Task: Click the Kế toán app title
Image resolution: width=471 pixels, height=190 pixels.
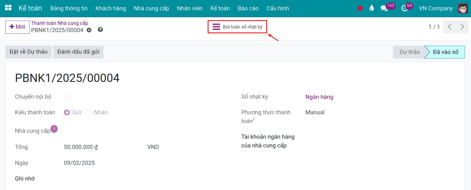Action: [x=30, y=8]
